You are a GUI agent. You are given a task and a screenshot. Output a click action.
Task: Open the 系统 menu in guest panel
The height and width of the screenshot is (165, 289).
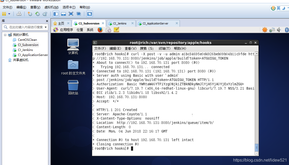pos(90,30)
